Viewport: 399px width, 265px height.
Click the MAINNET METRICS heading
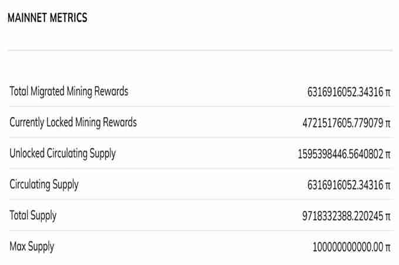(x=48, y=18)
